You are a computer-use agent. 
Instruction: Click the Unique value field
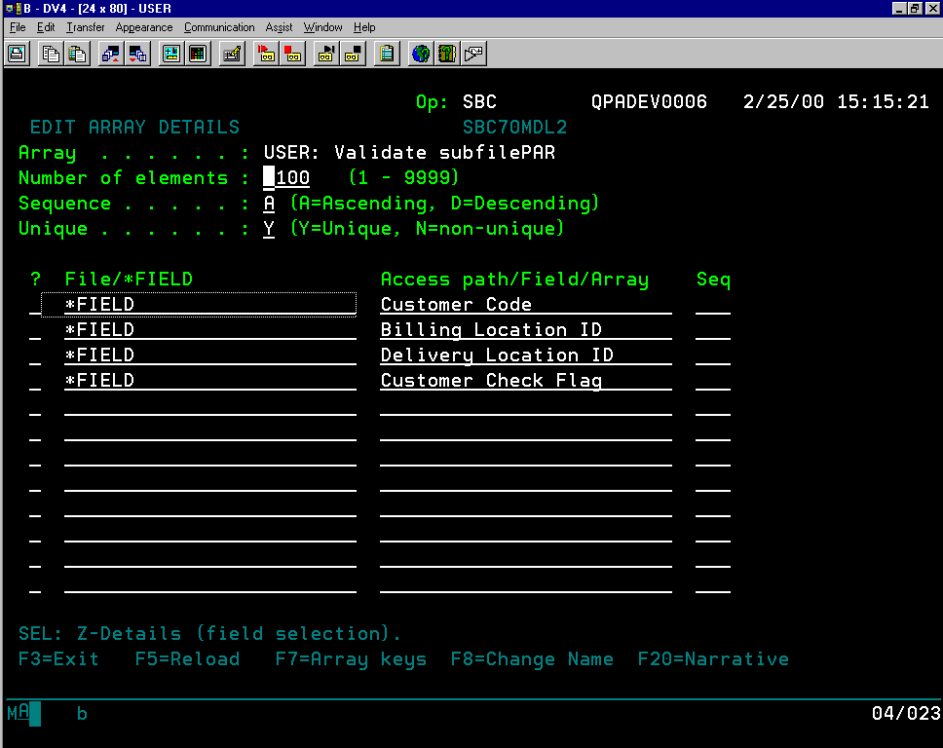(270, 229)
